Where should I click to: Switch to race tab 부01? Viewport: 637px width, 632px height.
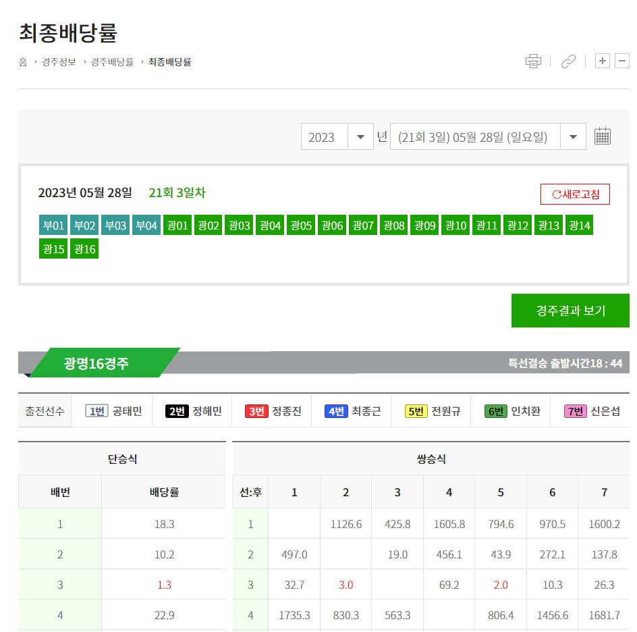pos(53,225)
